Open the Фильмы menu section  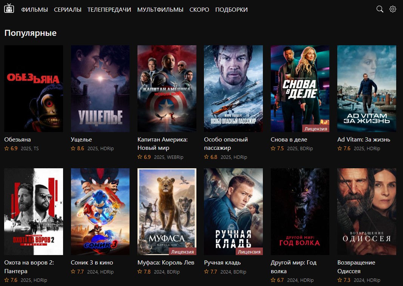[x=34, y=9]
